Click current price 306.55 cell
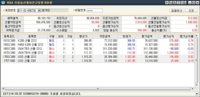Image resolution: width=200 pixels, height=97 pixels. tap(127, 41)
